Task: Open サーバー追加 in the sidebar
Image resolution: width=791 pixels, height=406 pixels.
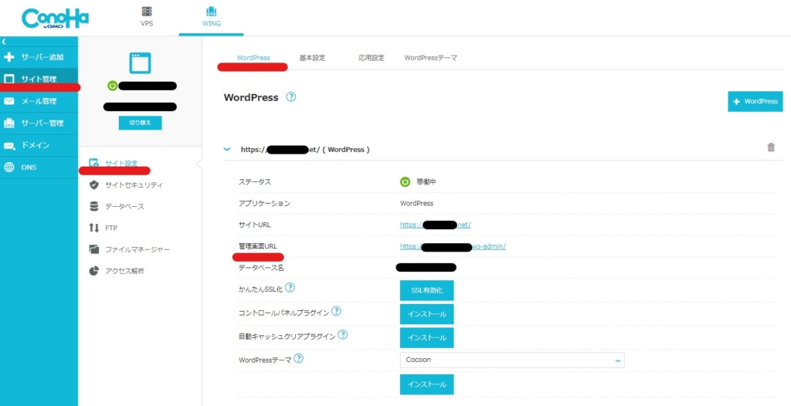Action: click(39, 57)
